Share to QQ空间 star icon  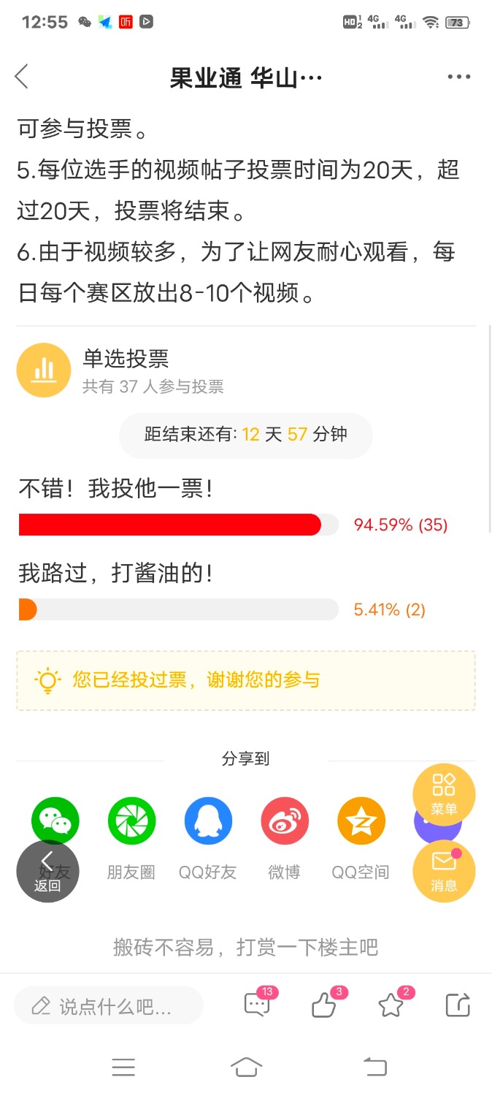[361, 821]
